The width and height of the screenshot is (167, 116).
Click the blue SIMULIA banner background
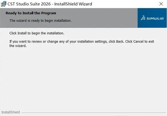pos(152,24)
